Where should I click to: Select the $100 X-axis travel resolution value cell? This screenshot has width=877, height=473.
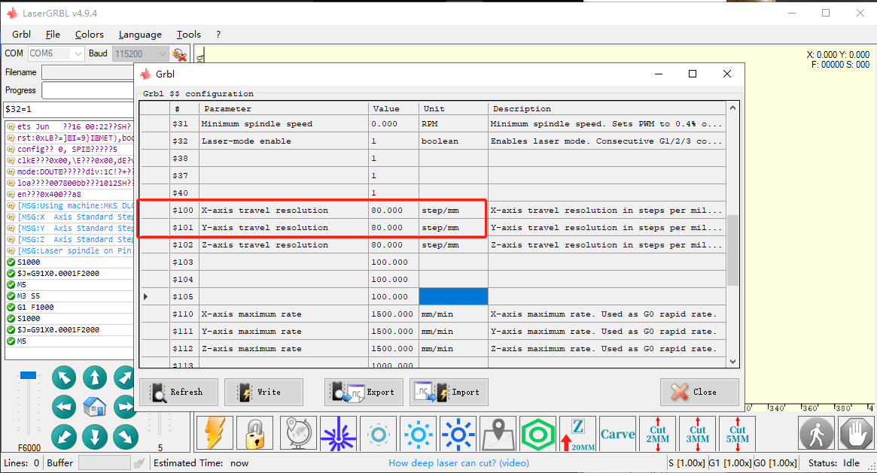coord(393,211)
